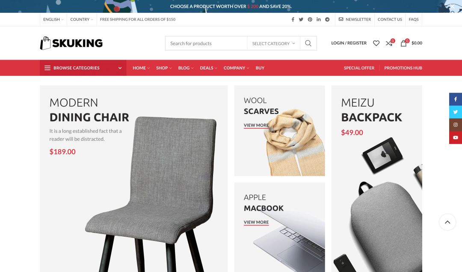Open the wishlist heart icon

(x=376, y=43)
